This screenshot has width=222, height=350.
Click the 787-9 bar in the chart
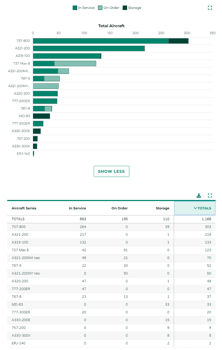click(46, 78)
